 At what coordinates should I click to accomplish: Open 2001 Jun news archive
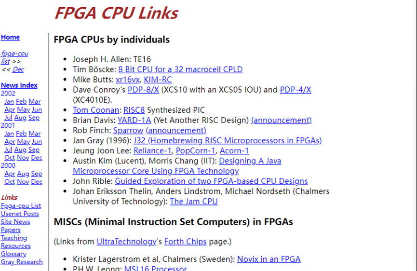tap(37, 142)
